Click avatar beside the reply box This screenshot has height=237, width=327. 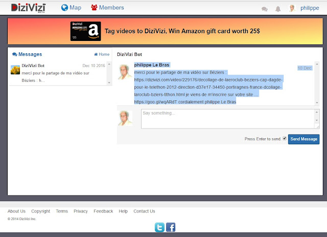coord(125,118)
